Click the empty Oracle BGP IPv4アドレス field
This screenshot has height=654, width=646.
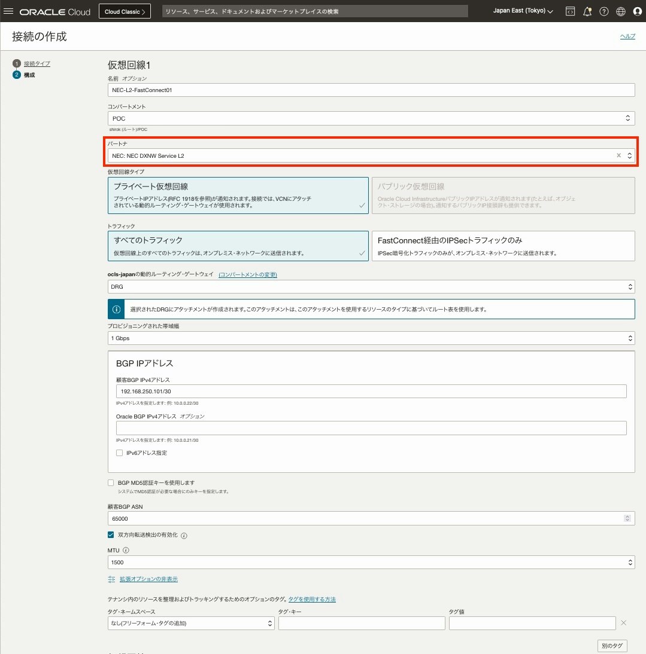point(371,428)
